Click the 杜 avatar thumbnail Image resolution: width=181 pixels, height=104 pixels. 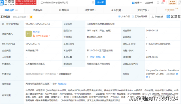click(x=29, y=34)
